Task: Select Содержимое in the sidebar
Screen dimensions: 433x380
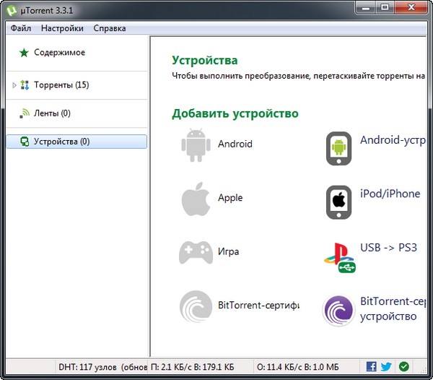Action: point(59,53)
